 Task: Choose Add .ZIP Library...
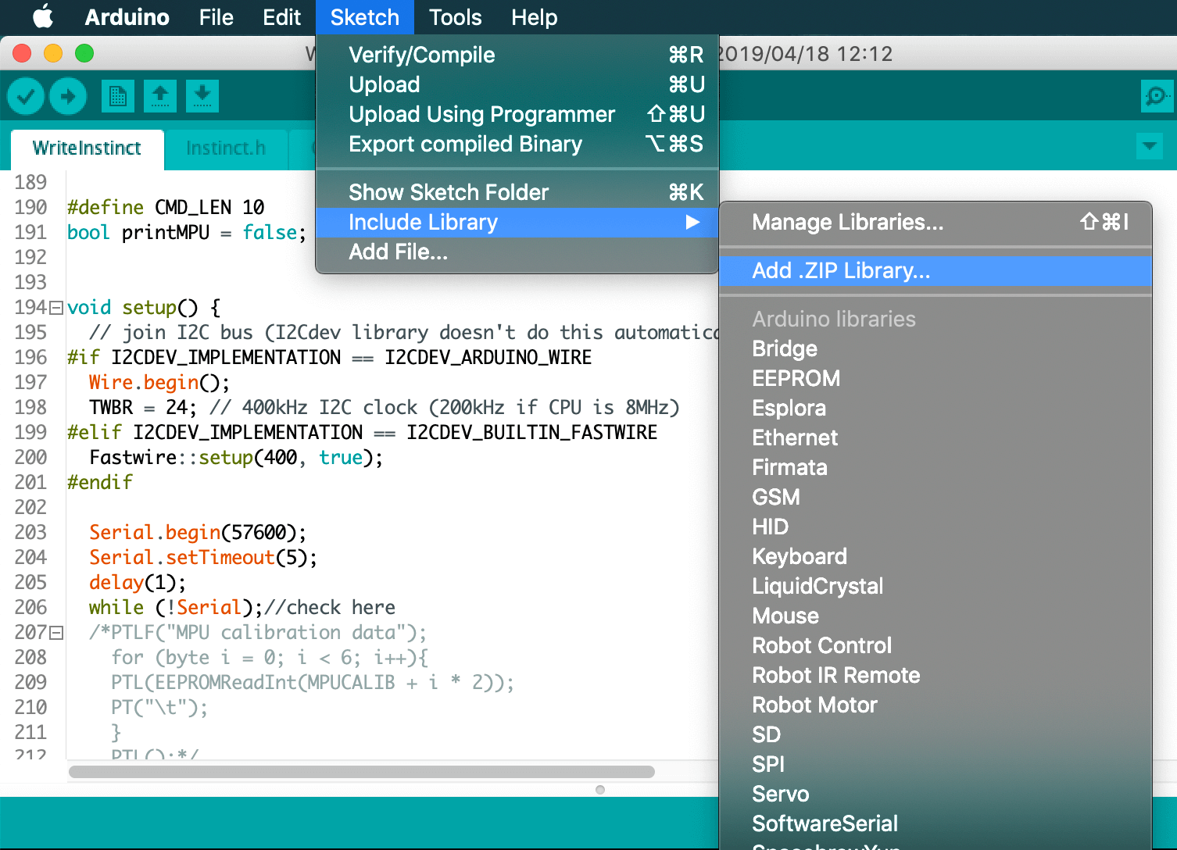936,270
